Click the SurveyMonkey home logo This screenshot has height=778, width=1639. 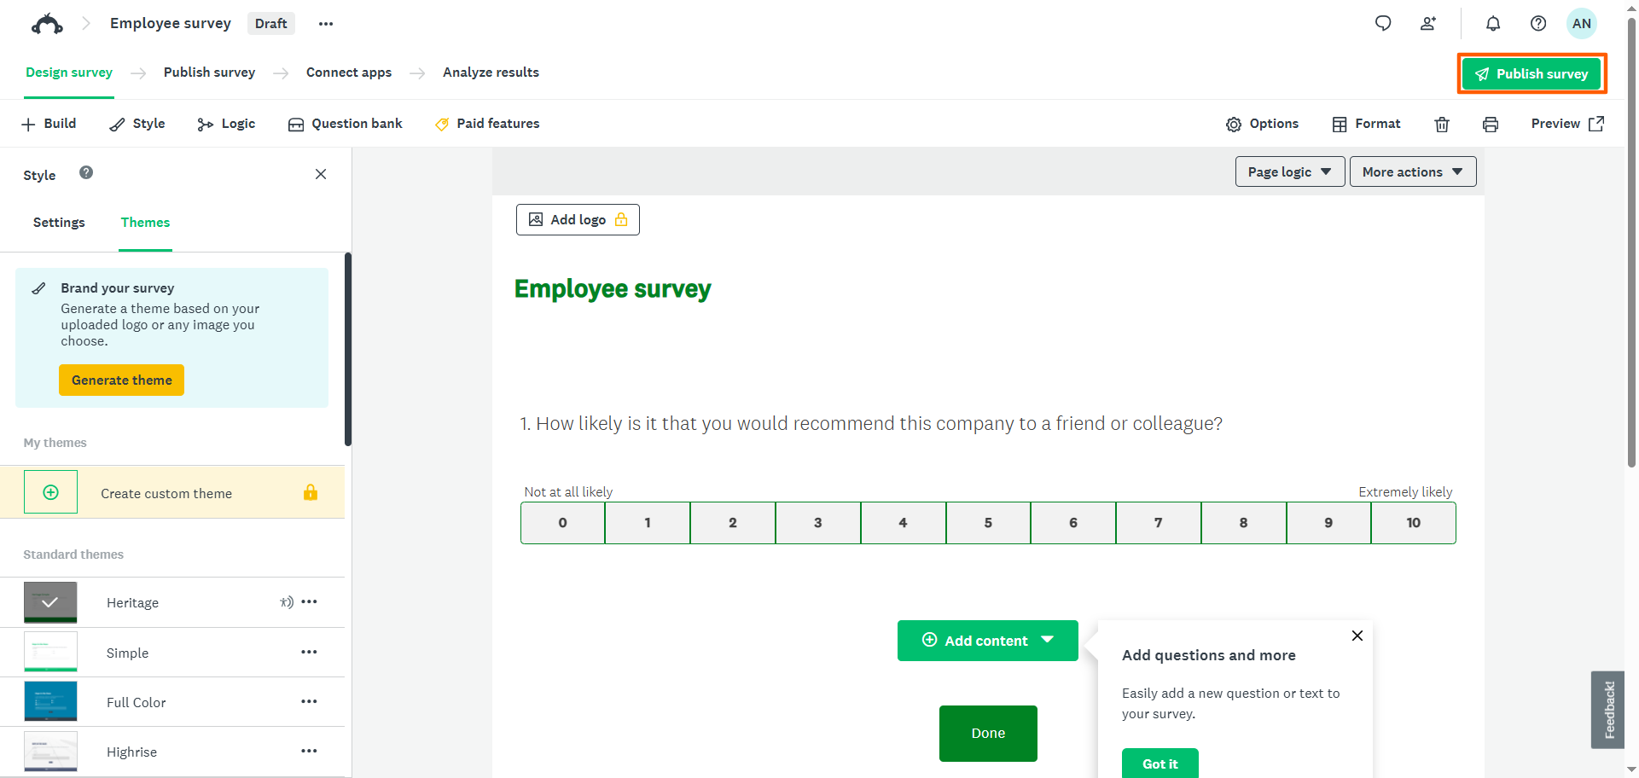pos(47,24)
